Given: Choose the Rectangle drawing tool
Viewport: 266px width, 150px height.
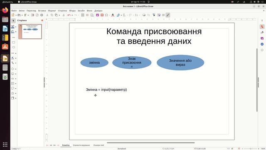Looking at the screenshot, I should coord(14,42).
